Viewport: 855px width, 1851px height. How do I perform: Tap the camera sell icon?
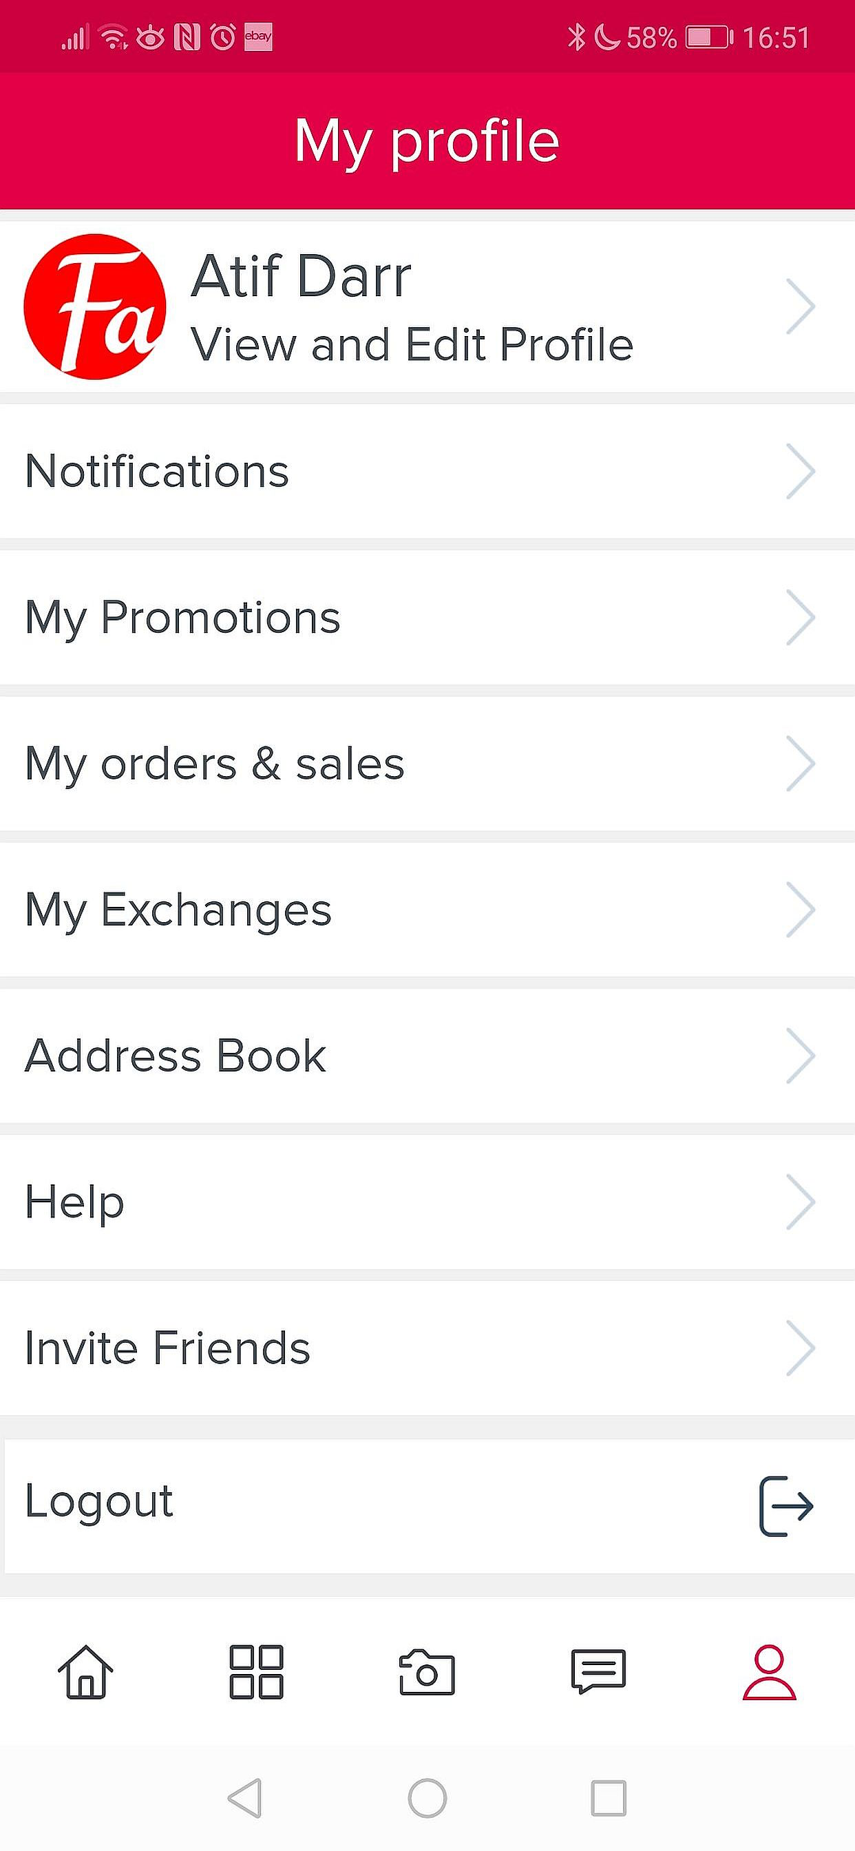point(427,1671)
